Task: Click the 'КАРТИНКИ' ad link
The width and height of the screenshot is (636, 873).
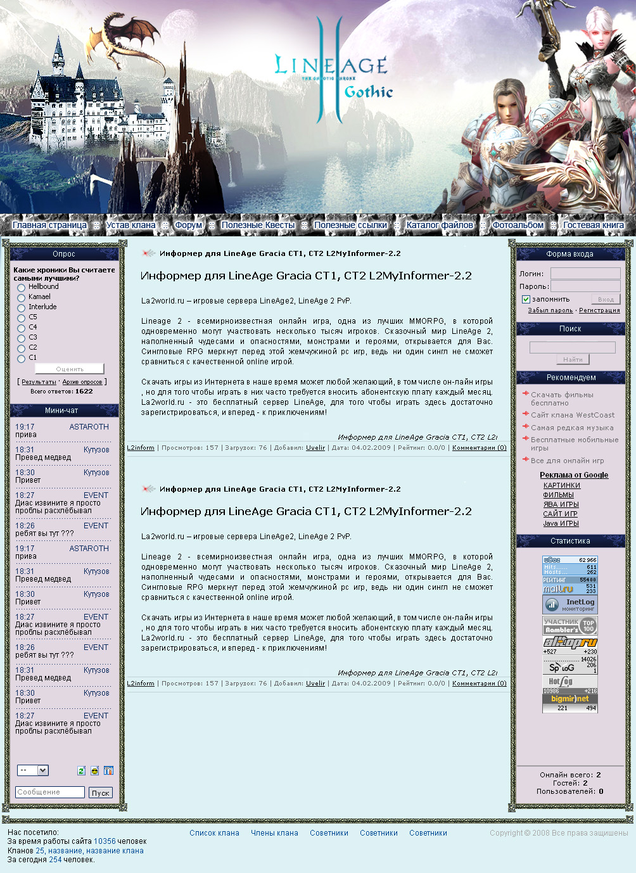Action: 562,485
